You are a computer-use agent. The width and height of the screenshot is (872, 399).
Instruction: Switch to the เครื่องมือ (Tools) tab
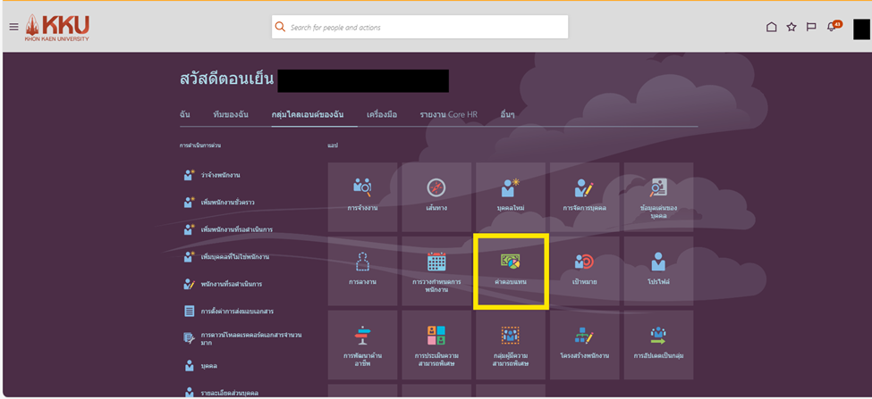click(x=382, y=115)
